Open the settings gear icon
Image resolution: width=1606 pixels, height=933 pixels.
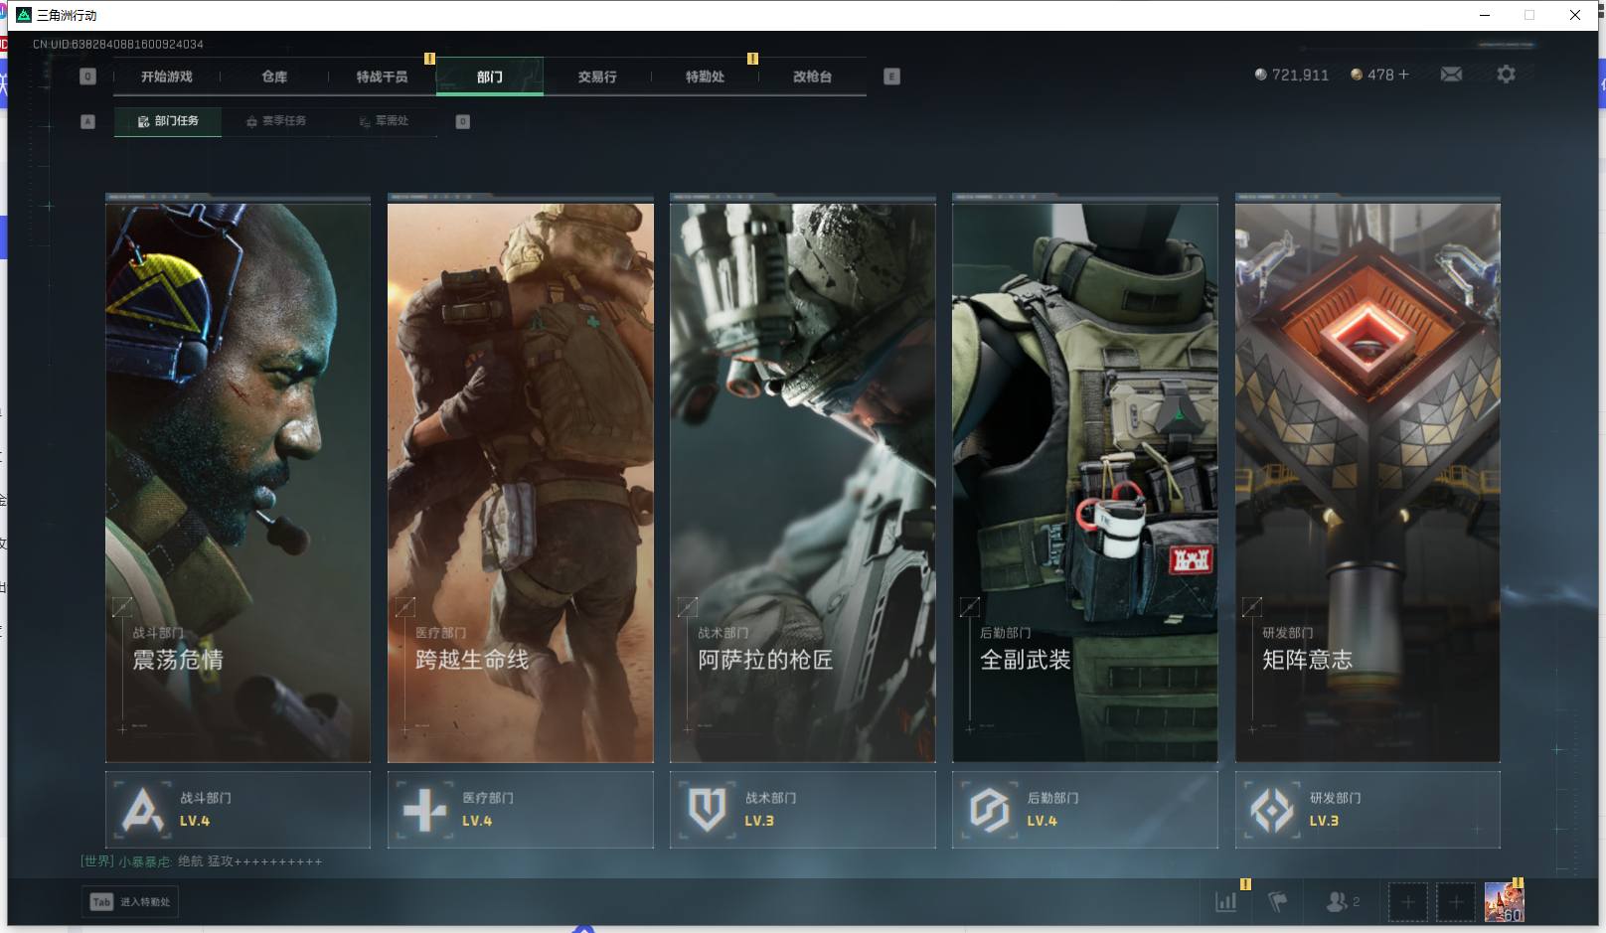(1506, 75)
